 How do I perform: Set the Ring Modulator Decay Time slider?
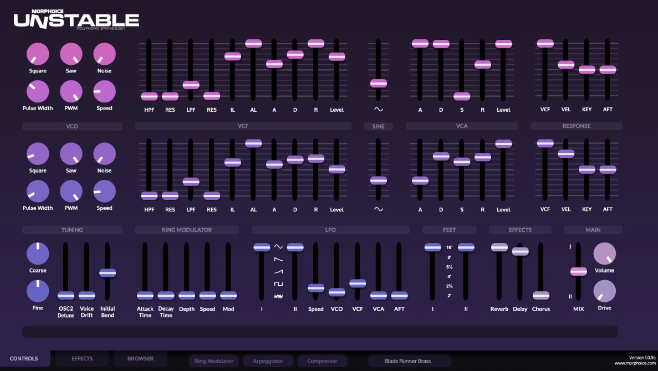pos(166,296)
